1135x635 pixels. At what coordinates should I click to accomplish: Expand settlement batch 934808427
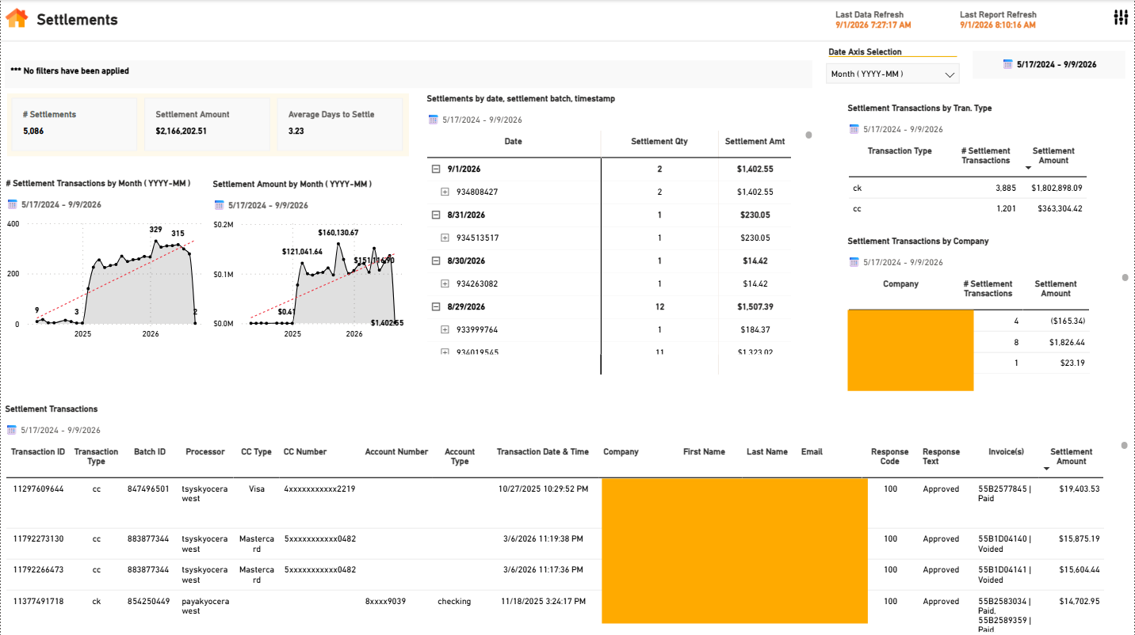(445, 192)
